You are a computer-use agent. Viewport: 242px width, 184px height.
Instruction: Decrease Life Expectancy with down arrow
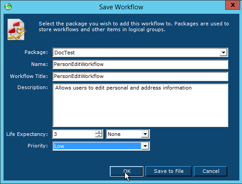coord(99,136)
